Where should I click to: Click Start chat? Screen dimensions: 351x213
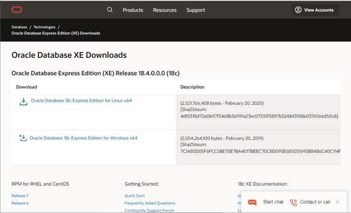click(x=273, y=202)
